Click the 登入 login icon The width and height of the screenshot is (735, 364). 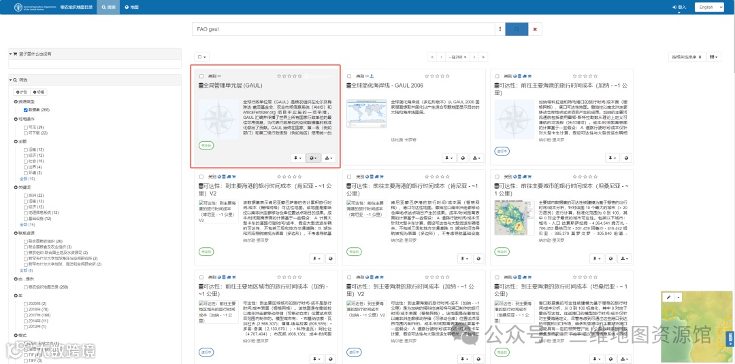point(674,7)
